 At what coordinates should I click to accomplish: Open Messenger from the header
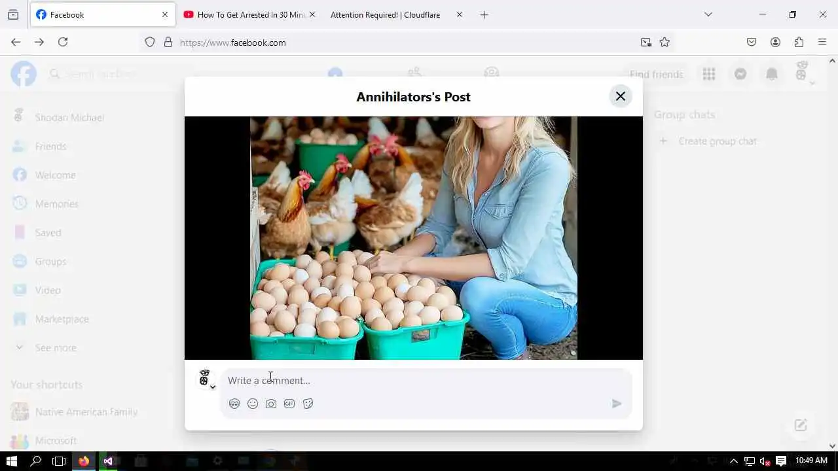click(740, 74)
